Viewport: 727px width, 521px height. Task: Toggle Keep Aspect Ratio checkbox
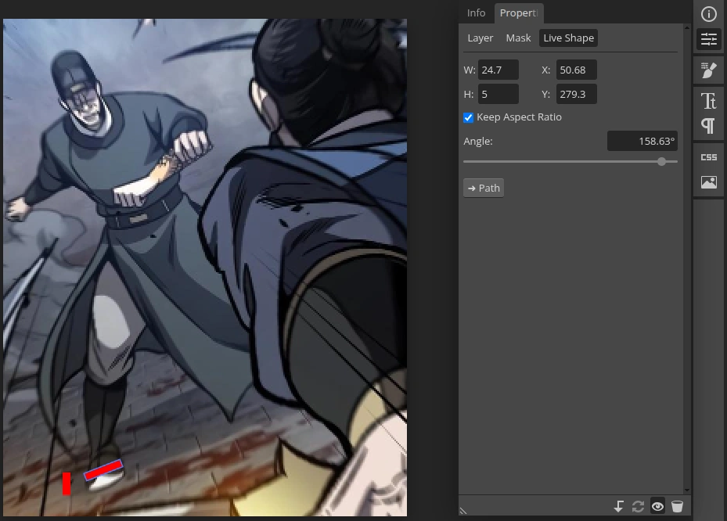tap(468, 117)
